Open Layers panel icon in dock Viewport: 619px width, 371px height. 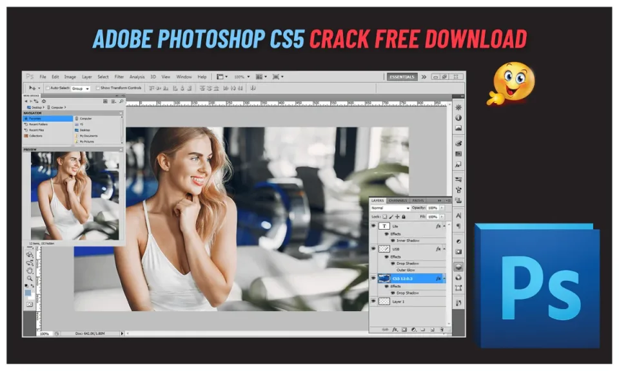tap(458, 267)
